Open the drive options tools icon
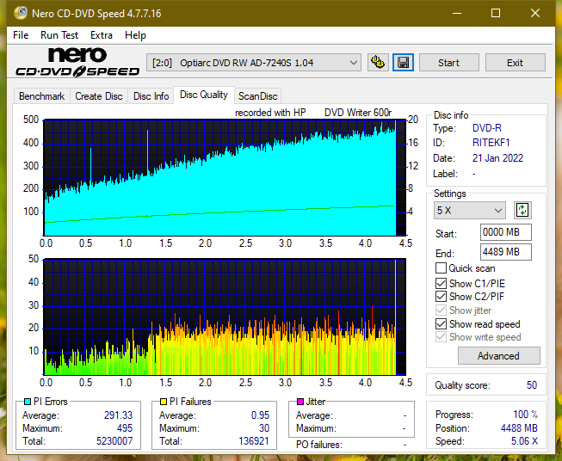The image size is (562, 461). click(378, 63)
